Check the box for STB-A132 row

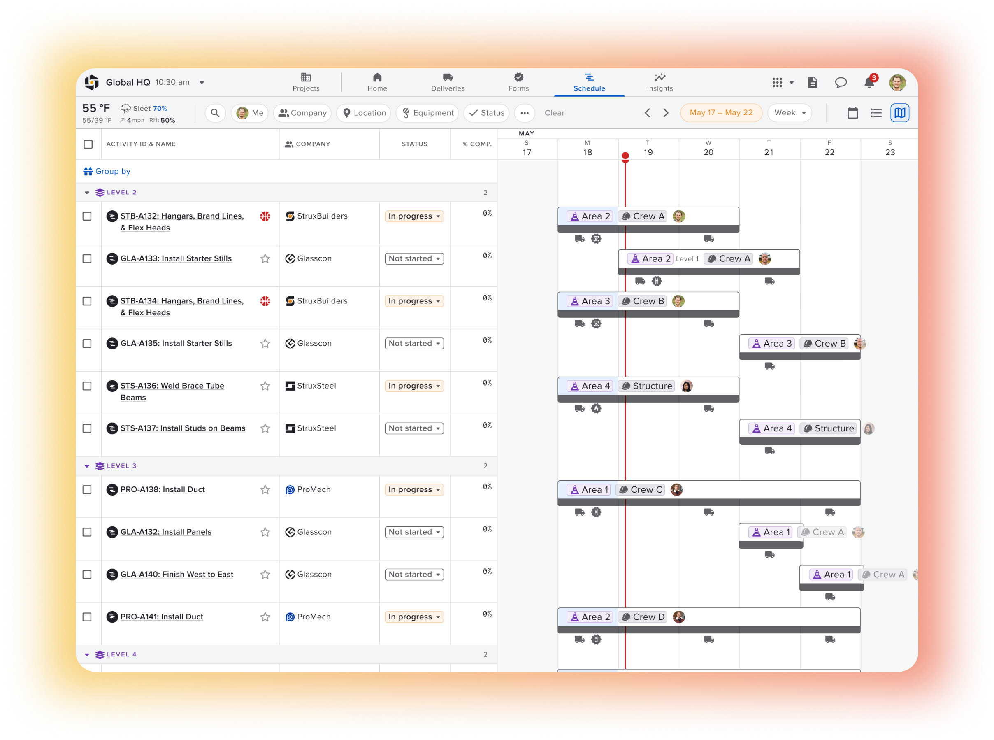point(87,216)
